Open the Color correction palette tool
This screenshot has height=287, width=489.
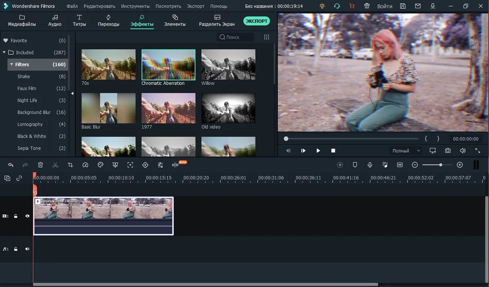coord(100,165)
